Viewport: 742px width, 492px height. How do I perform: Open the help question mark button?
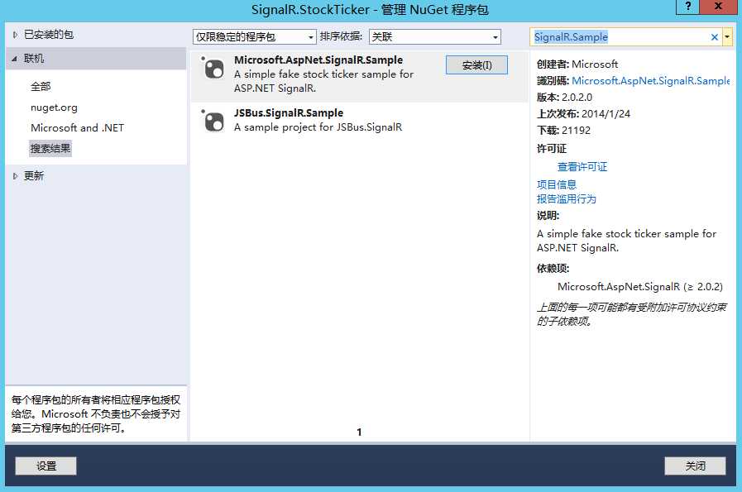[x=688, y=7]
